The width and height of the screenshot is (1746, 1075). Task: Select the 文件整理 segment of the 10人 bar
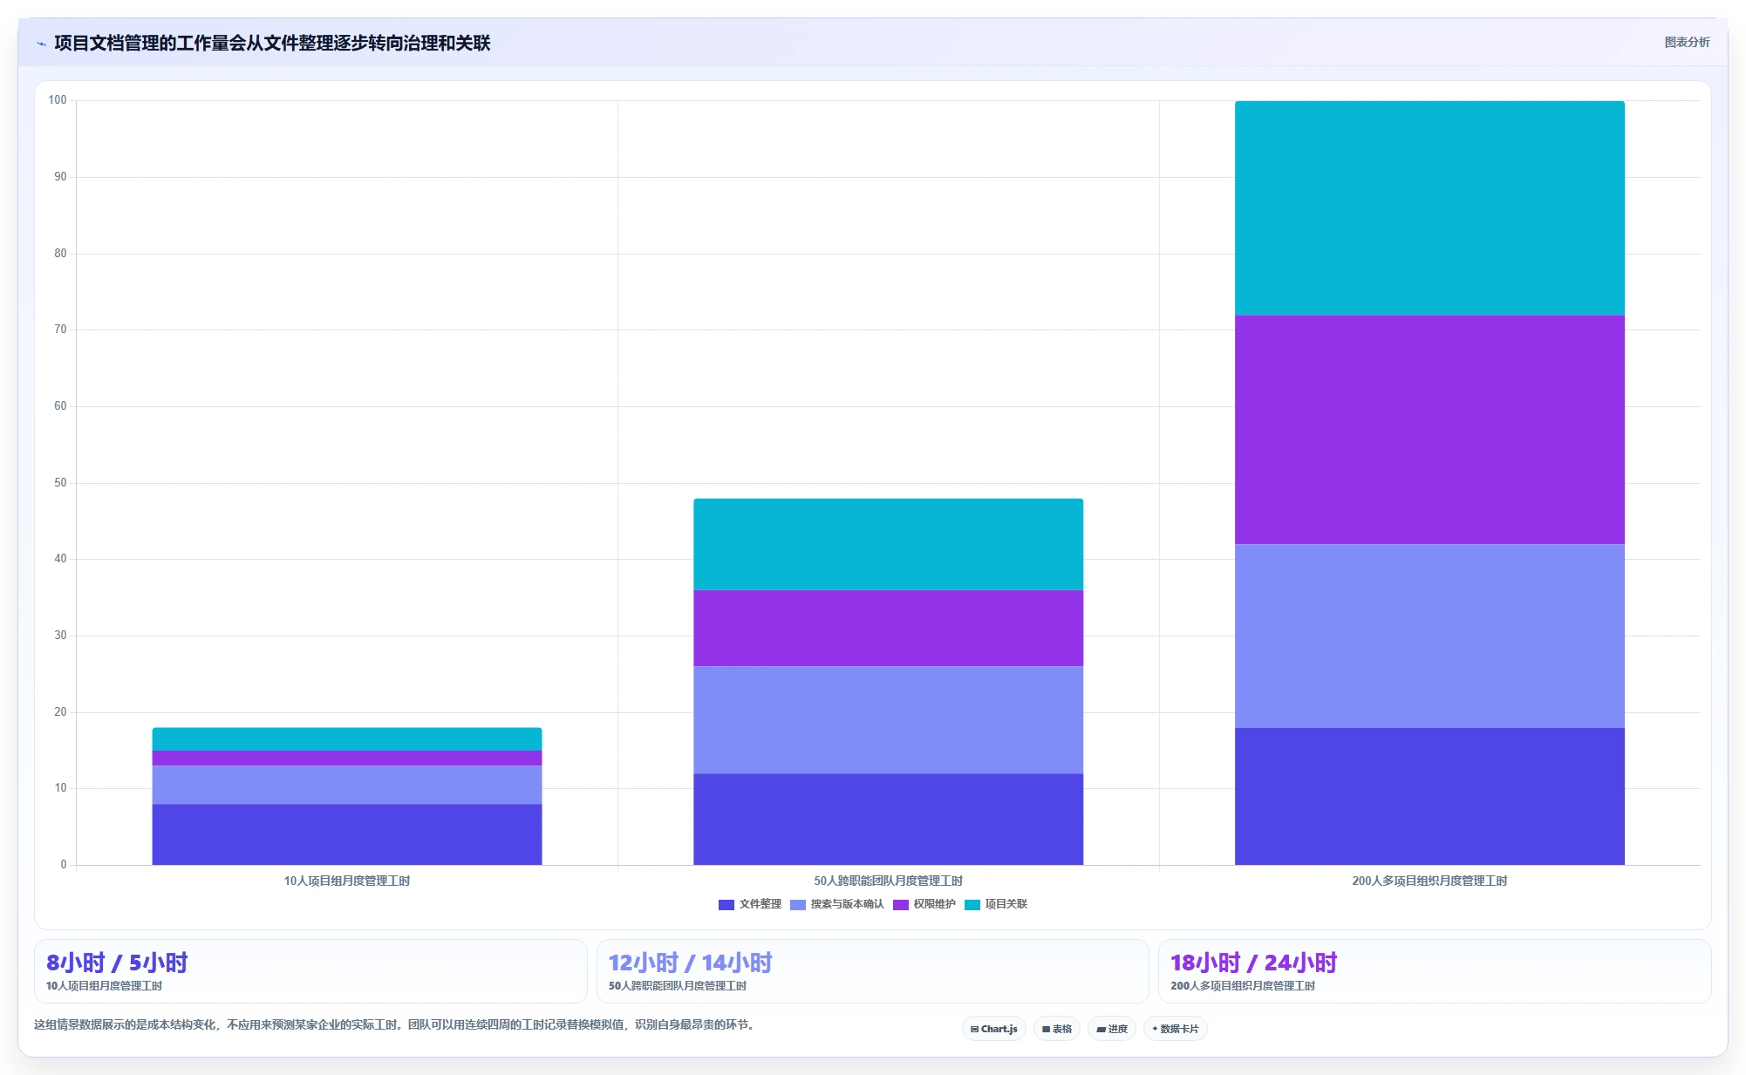point(347,834)
